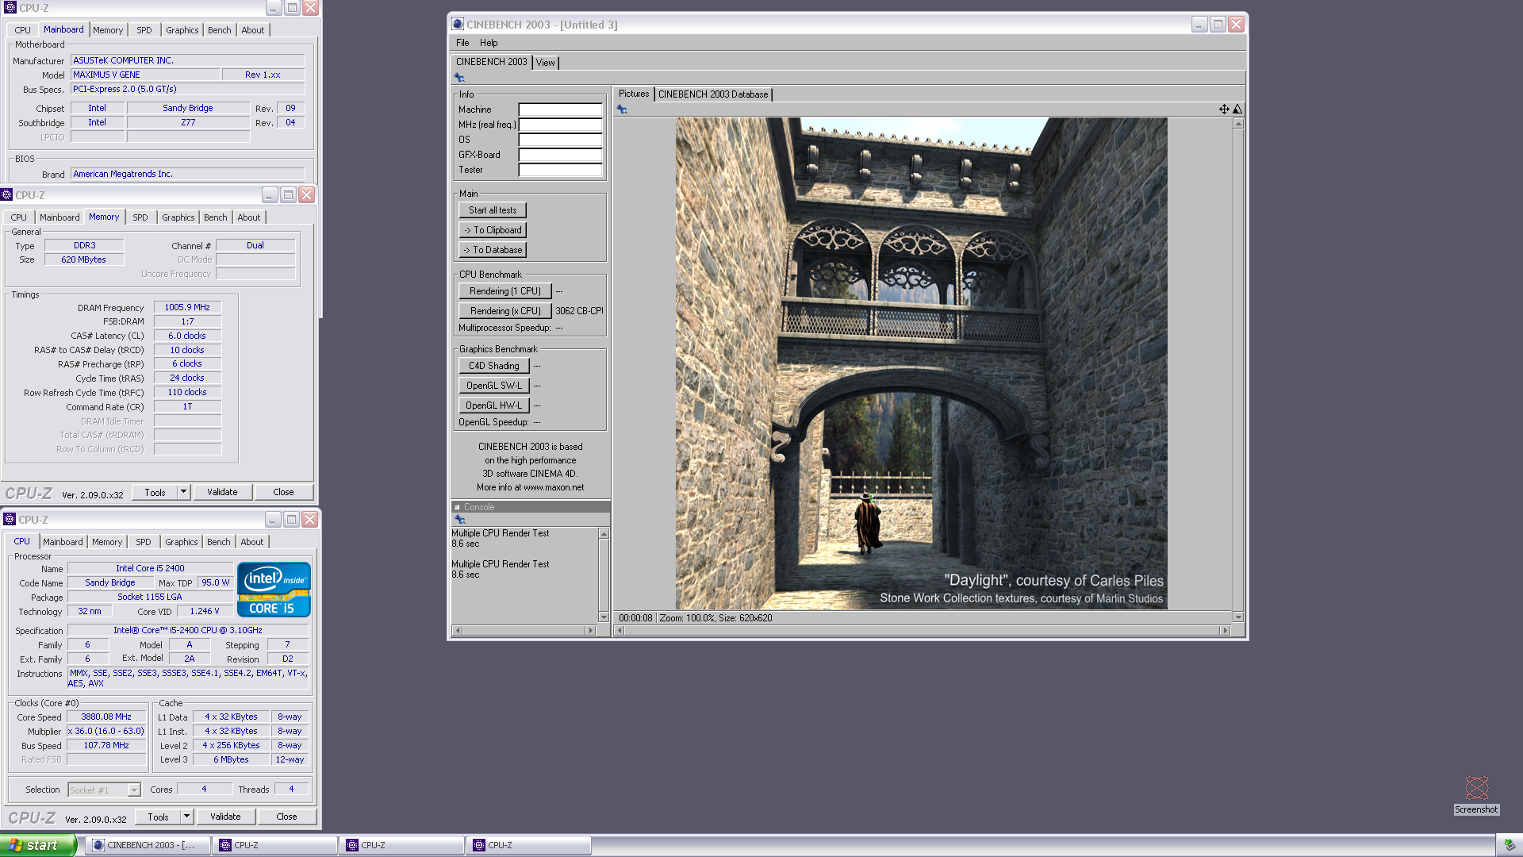
Task: Click Validate in CPU-Z CPU window
Action: pos(225,817)
